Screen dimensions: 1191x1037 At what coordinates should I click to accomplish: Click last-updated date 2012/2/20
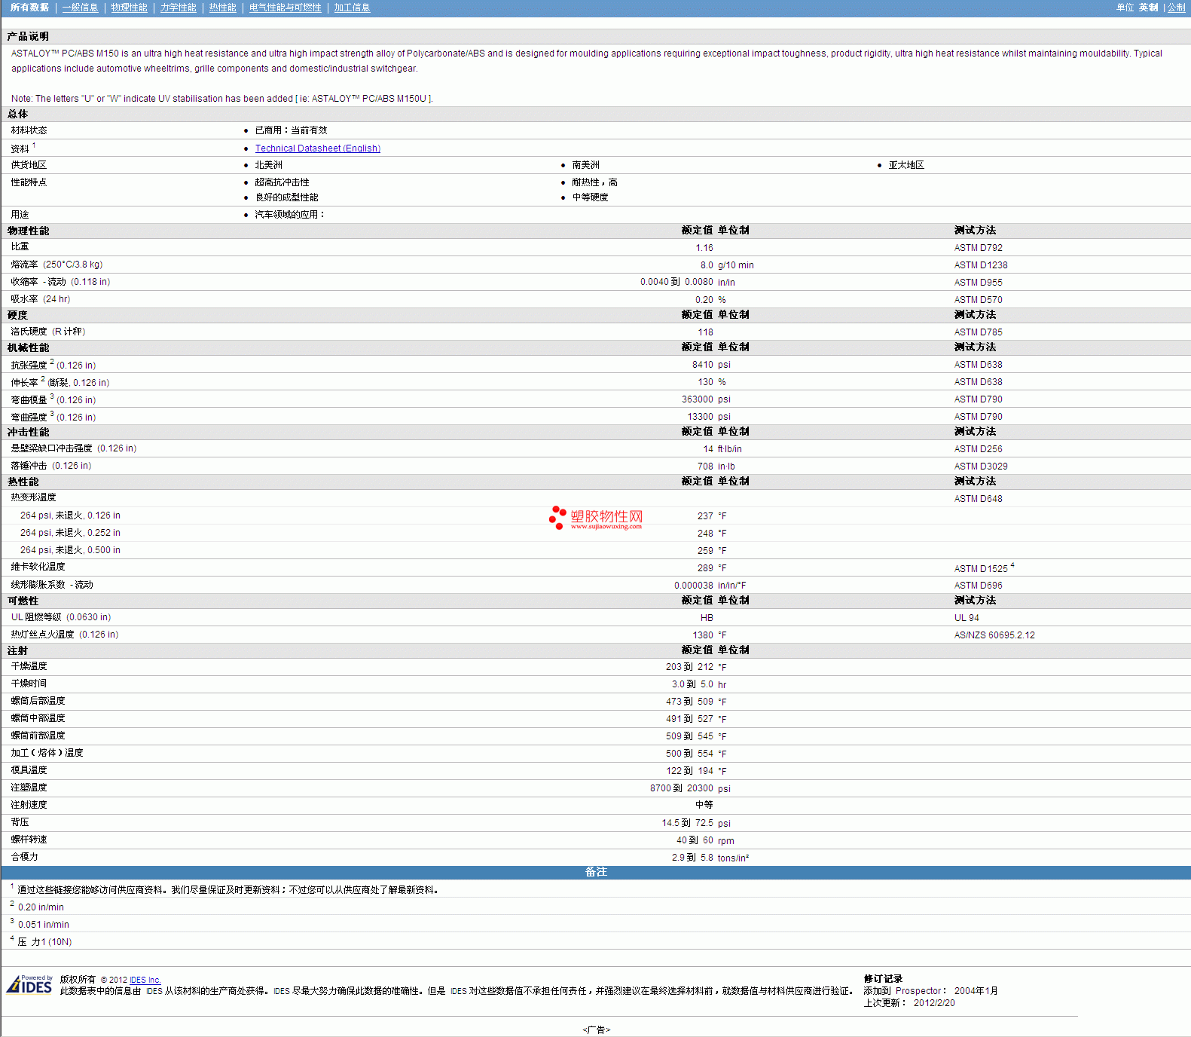[x=934, y=1003]
